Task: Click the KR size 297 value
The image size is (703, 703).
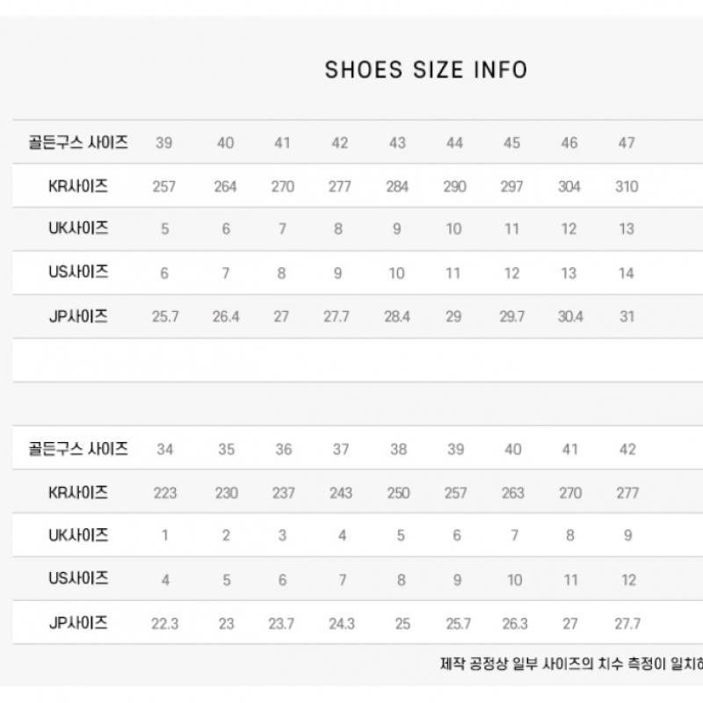Action: pos(511,186)
